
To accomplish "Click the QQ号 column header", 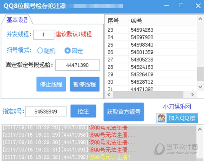I will (x=162, y=20).
